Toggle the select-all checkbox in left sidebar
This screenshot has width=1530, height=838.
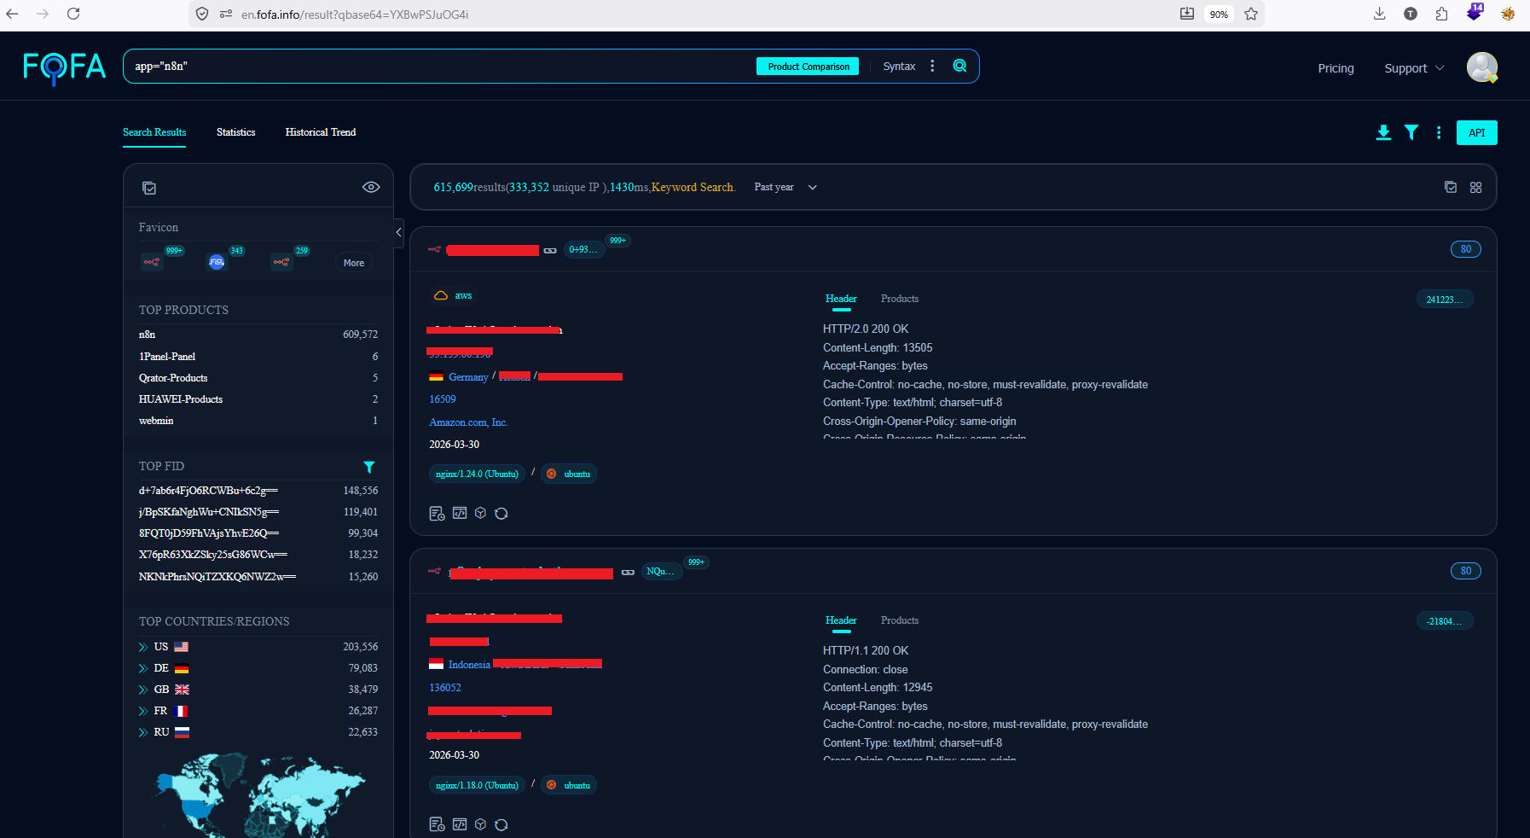coord(149,188)
